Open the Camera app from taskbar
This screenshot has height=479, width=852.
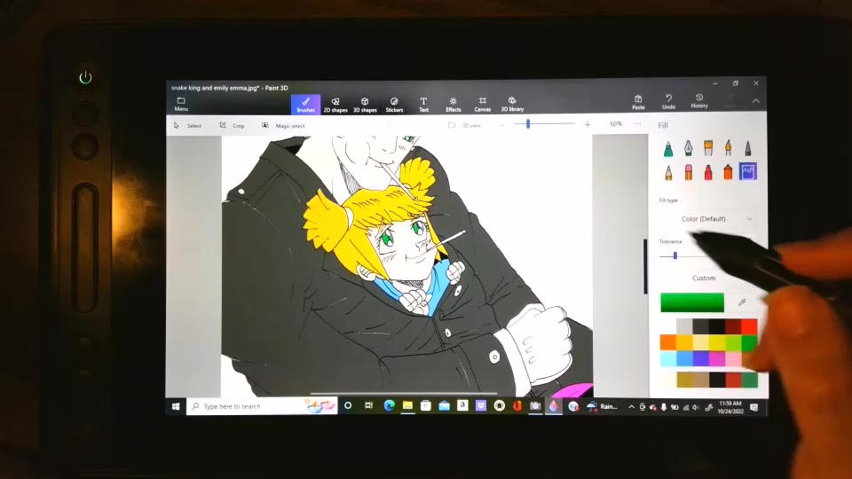(x=535, y=405)
